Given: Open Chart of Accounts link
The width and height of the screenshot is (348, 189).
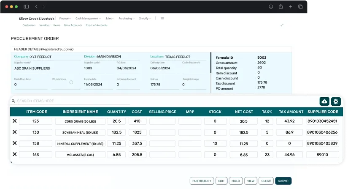Looking at the screenshot, I should click(x=96, y=25).
